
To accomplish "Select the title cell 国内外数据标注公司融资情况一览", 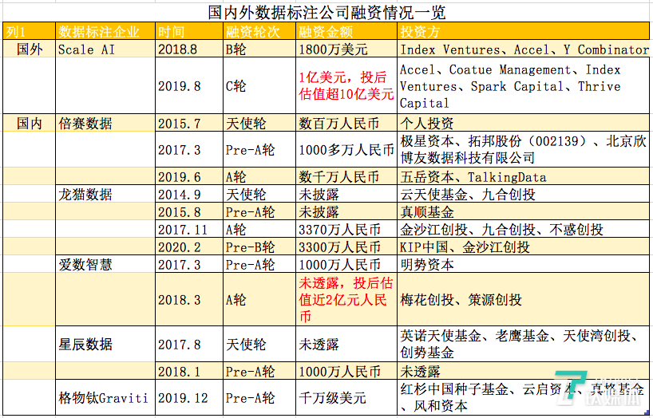I will pyautogui.click(x=326, y=13).
